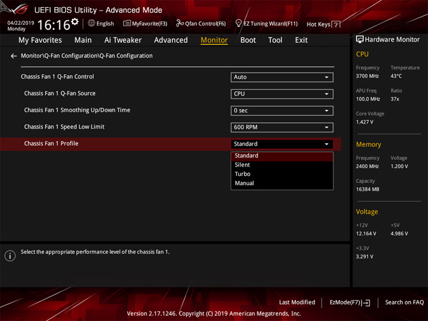Click the Hardware Monitor screen icon
Viewport: 428px width, 321px height.
tap(360, 40)
